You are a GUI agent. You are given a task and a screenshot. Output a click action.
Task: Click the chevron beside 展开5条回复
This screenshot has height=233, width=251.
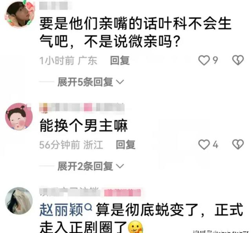click(120, 82)
